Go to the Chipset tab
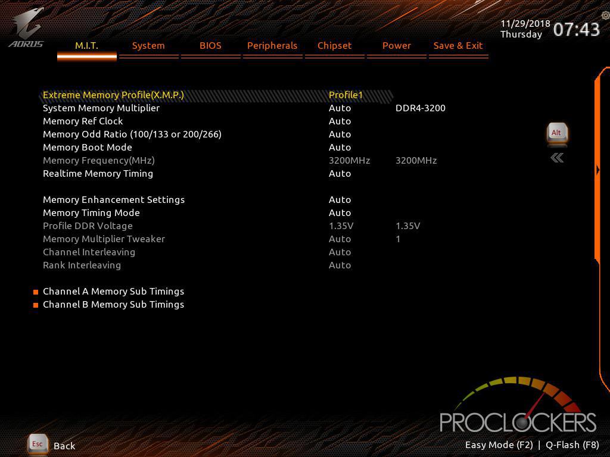 [x=335, y=46]
